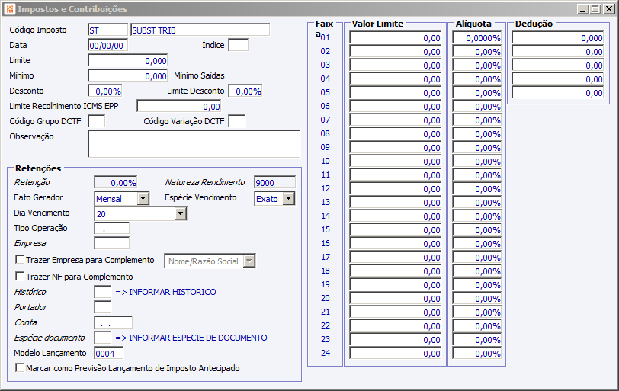Maximize the Impostos e Contribuições window
Image resolution: width=619 pixels, height=391 pixels.
[595, 9]
